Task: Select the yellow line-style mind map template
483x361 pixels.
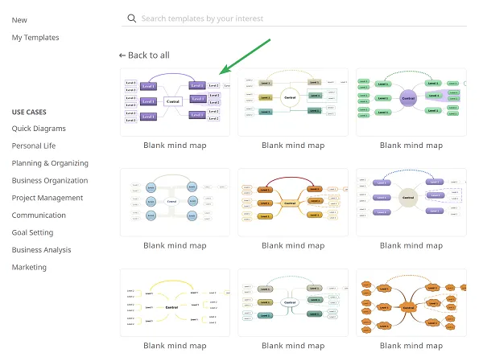Action: coord(175,302)
